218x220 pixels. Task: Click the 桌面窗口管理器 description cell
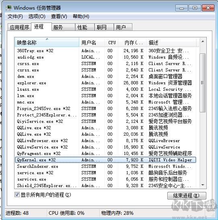pyautogui.click(x=165, y=76)
